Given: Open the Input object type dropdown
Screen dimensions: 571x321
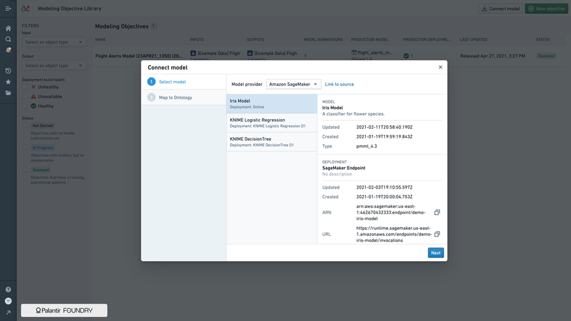Looking at the screenshot, I should 54,42.
